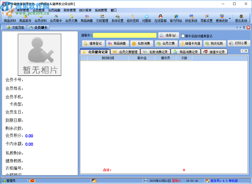Click next document tab arrow
Screen dimensions: 252x184
[x=240, y=27]
